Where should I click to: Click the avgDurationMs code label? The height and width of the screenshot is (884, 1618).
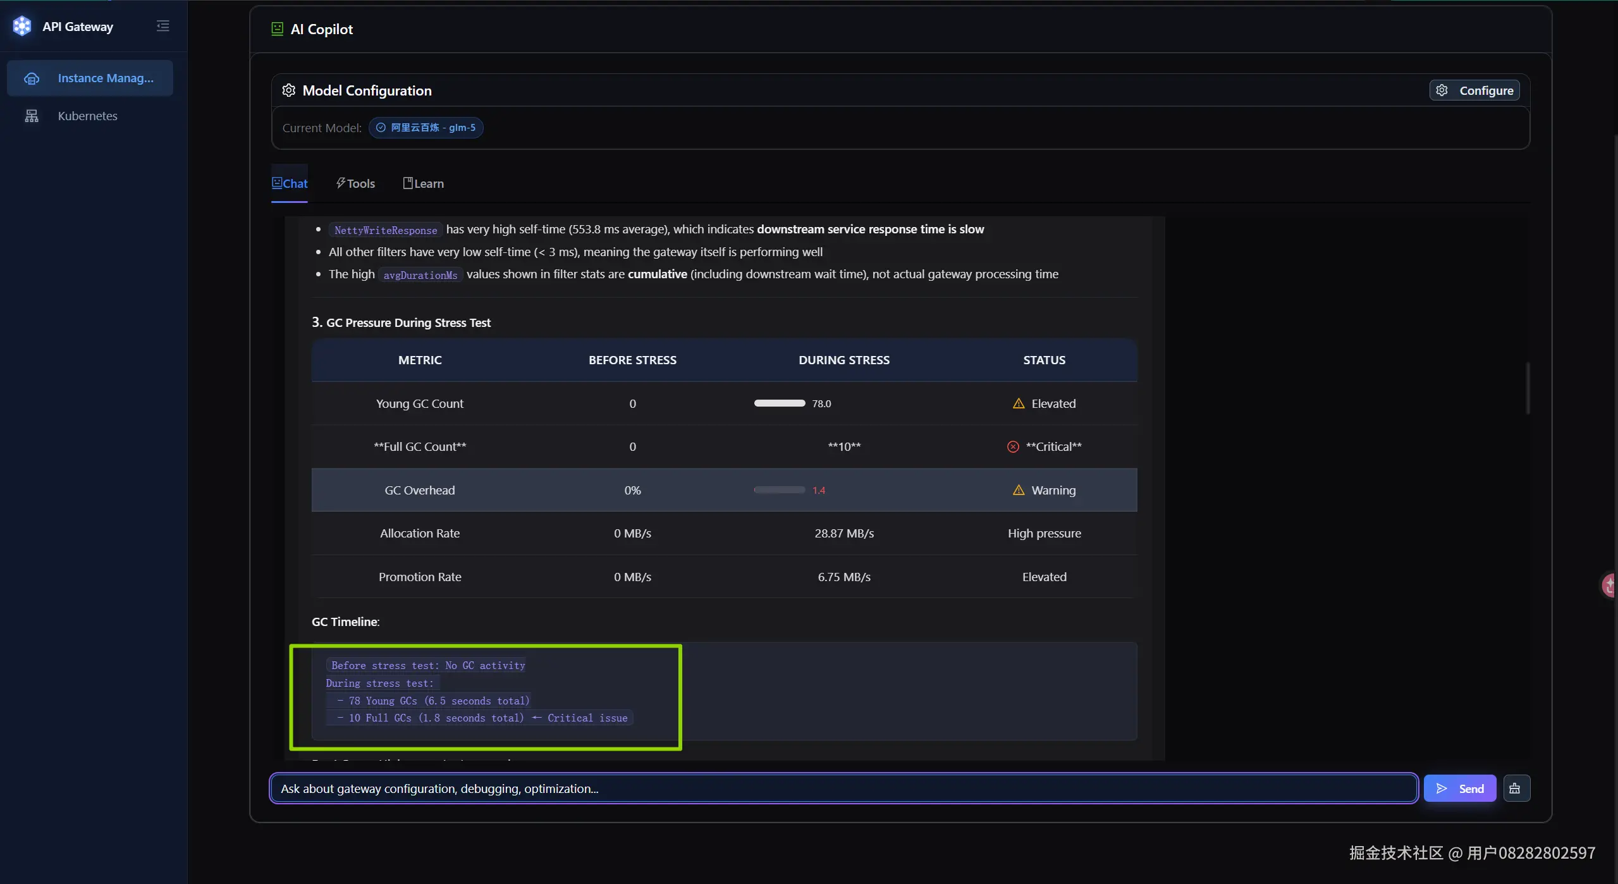tap(420, 275)
